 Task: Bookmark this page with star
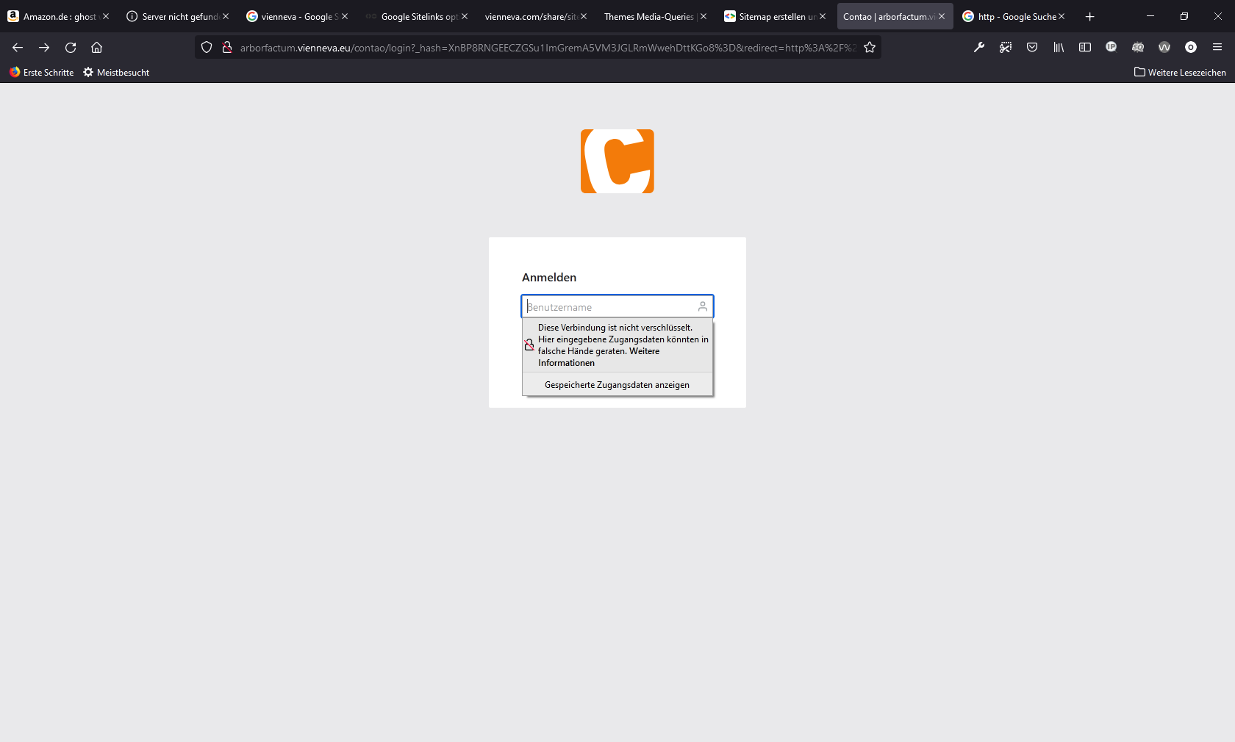point(870,48)
